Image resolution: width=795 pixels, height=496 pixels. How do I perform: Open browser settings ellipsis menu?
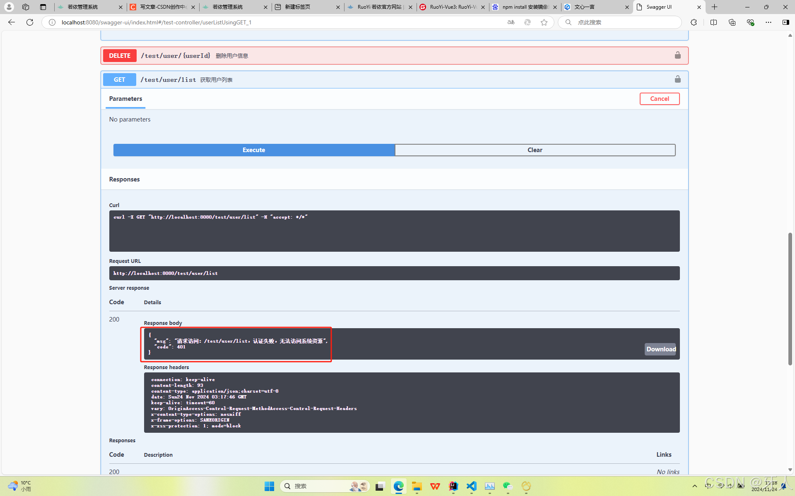tap(768, 22)
